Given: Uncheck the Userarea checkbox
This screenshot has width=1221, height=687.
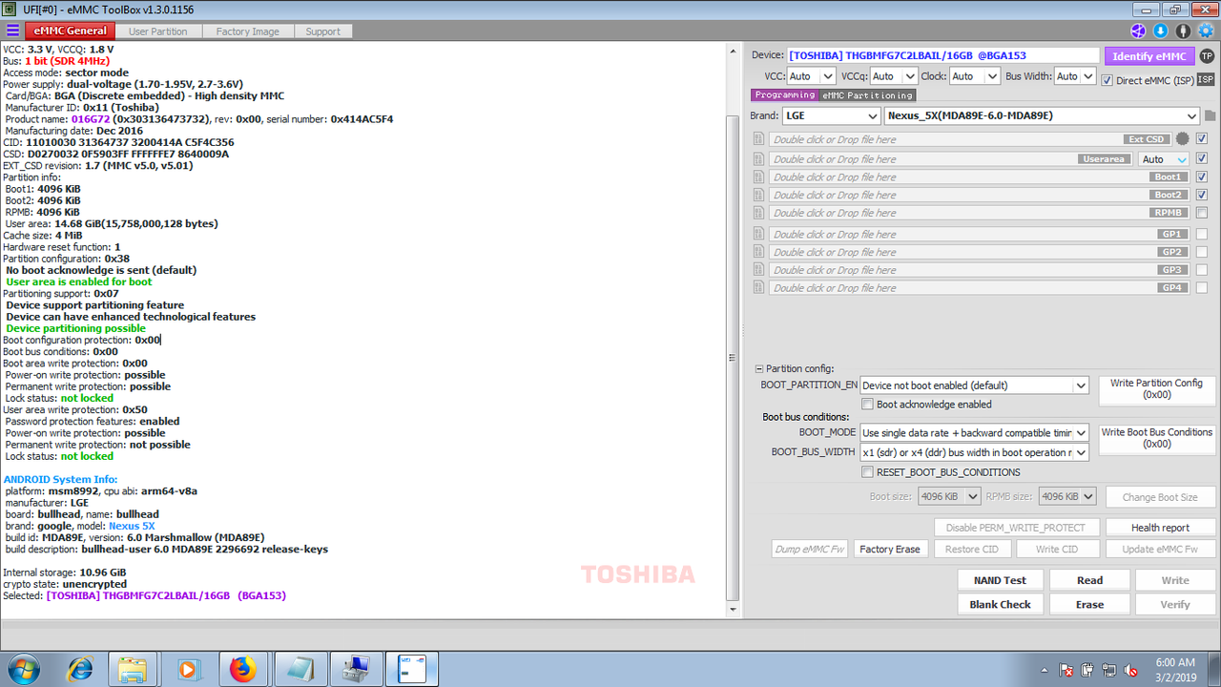Looking at the screenshot, I should pyautogui.click(x=1202, y=159).
